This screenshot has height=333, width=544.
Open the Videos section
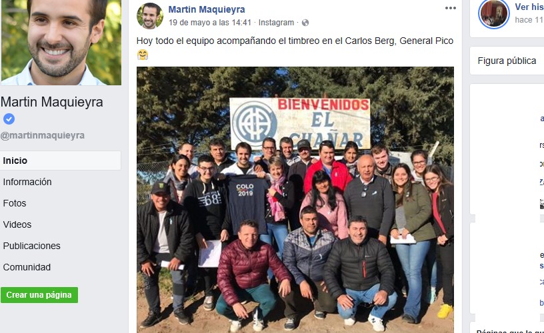click(17, 224)
